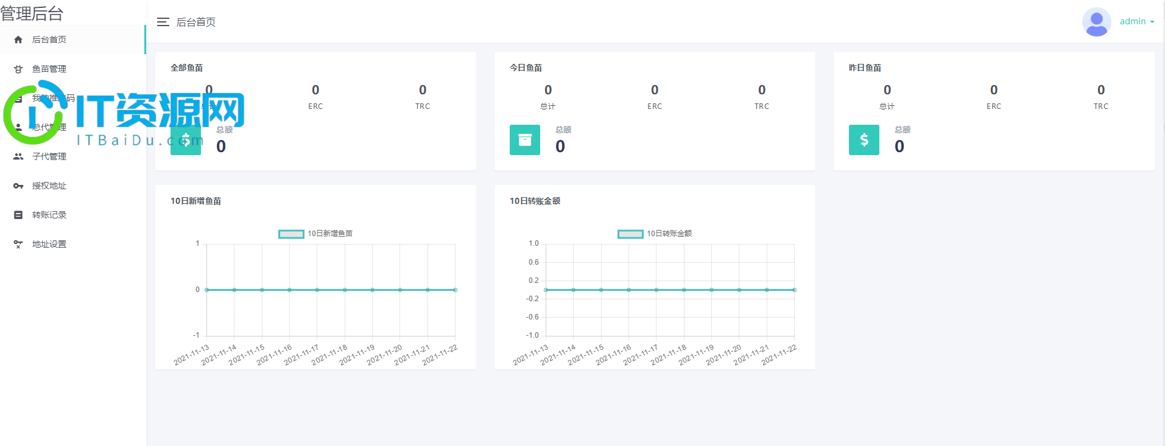Click the ERC label in 今日鱼苗 card
The image size is (1165, 446).
(x=655, y=106)
